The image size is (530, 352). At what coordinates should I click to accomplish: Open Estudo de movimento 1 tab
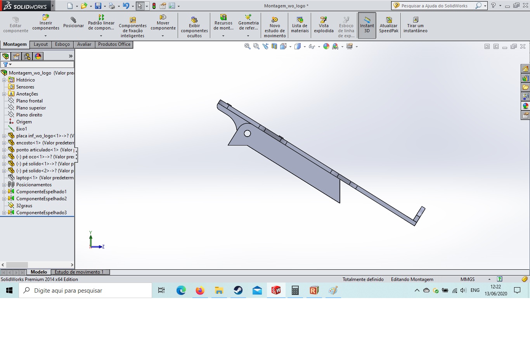point(79,272)
